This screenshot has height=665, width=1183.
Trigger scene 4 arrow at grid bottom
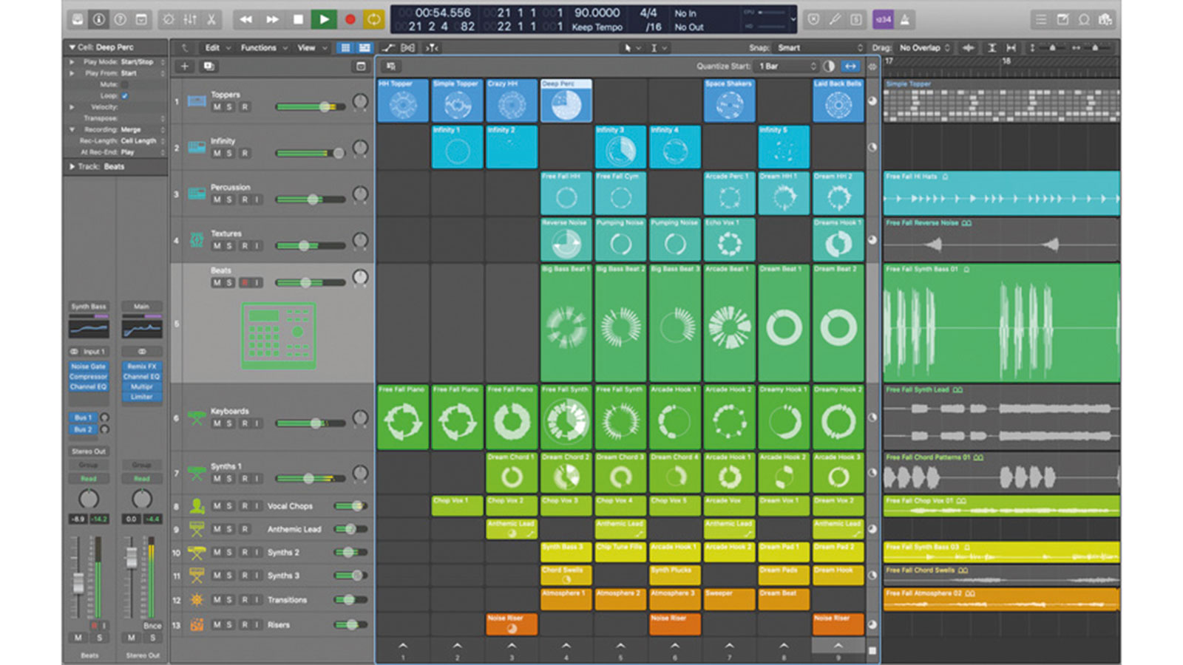(566, 647)
